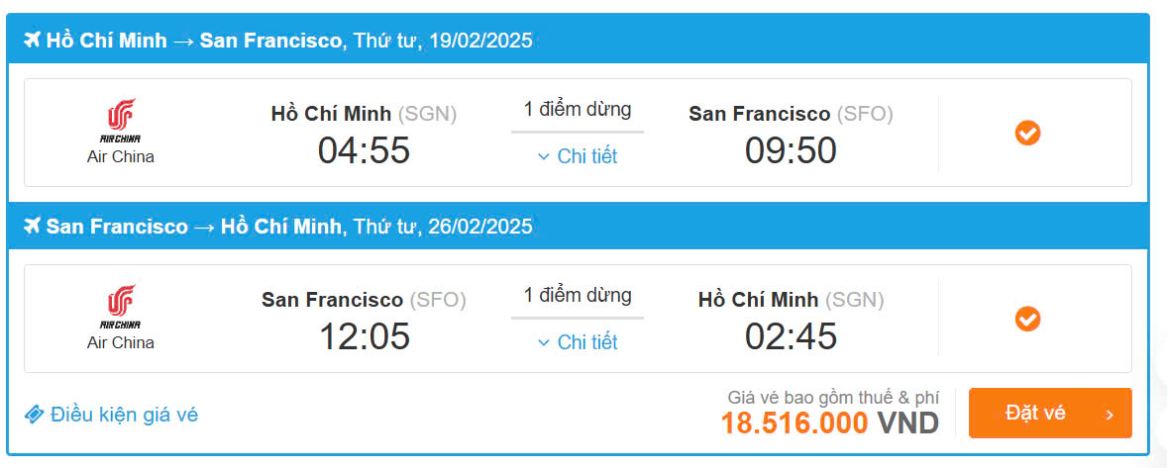Click the 04:55 departure time
This screenshot has height=468, width=1167.
pyautogui.click(x=364, y=150)
